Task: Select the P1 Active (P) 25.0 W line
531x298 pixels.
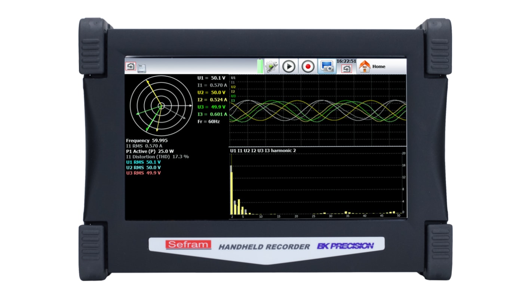Action: pyautogui.click(x=150, y=151)
